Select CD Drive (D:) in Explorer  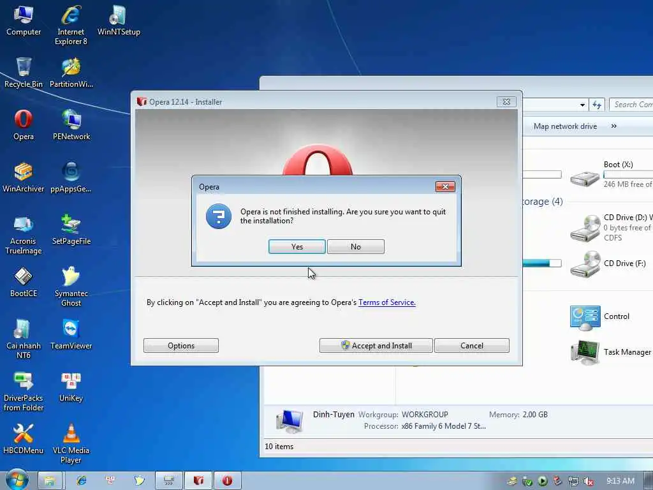click(612, 228)
